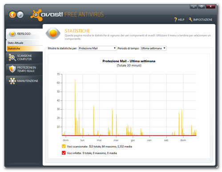222x172 pixels.
Task: Open Scansione Computer section
Action: coord(24,57)
